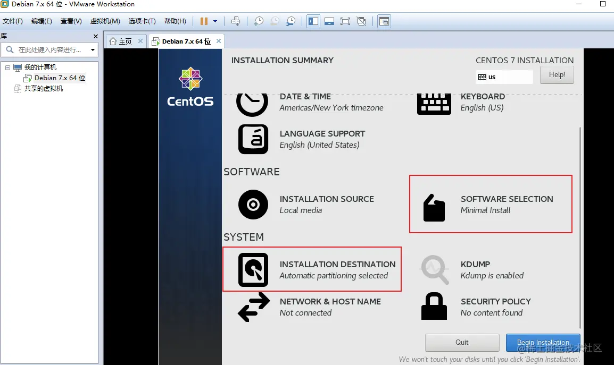Open Security Policy padlock icon

click(434, 306)
